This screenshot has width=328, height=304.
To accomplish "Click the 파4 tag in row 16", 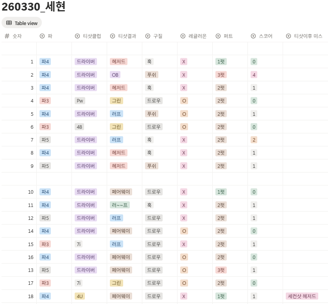I will (x=45, y=257).
